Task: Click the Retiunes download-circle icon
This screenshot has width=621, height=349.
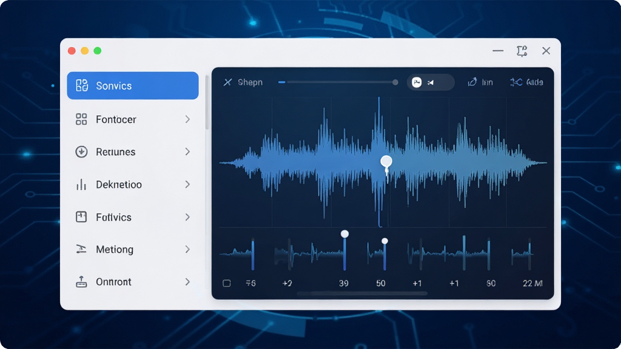Action: (x=81, y=152)
